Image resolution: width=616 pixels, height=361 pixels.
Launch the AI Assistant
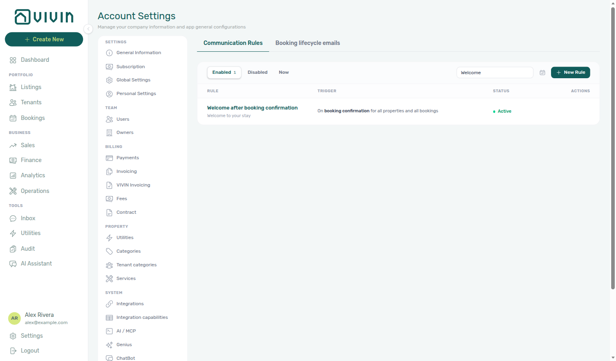36,264
